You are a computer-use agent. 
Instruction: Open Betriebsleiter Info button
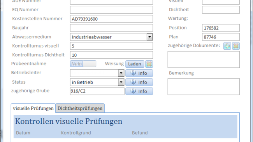tap(139, 73)
